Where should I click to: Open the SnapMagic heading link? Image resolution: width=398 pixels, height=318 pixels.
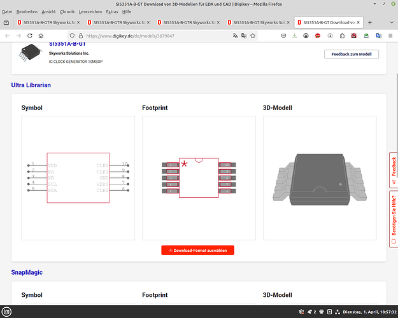(x=27, y=272)
